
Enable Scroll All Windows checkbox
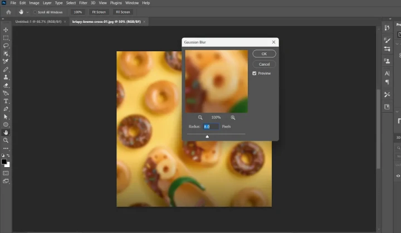[x=35, y=12]
